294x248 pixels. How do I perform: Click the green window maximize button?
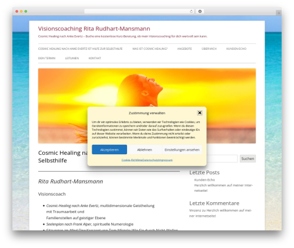(x=26, y=11)
